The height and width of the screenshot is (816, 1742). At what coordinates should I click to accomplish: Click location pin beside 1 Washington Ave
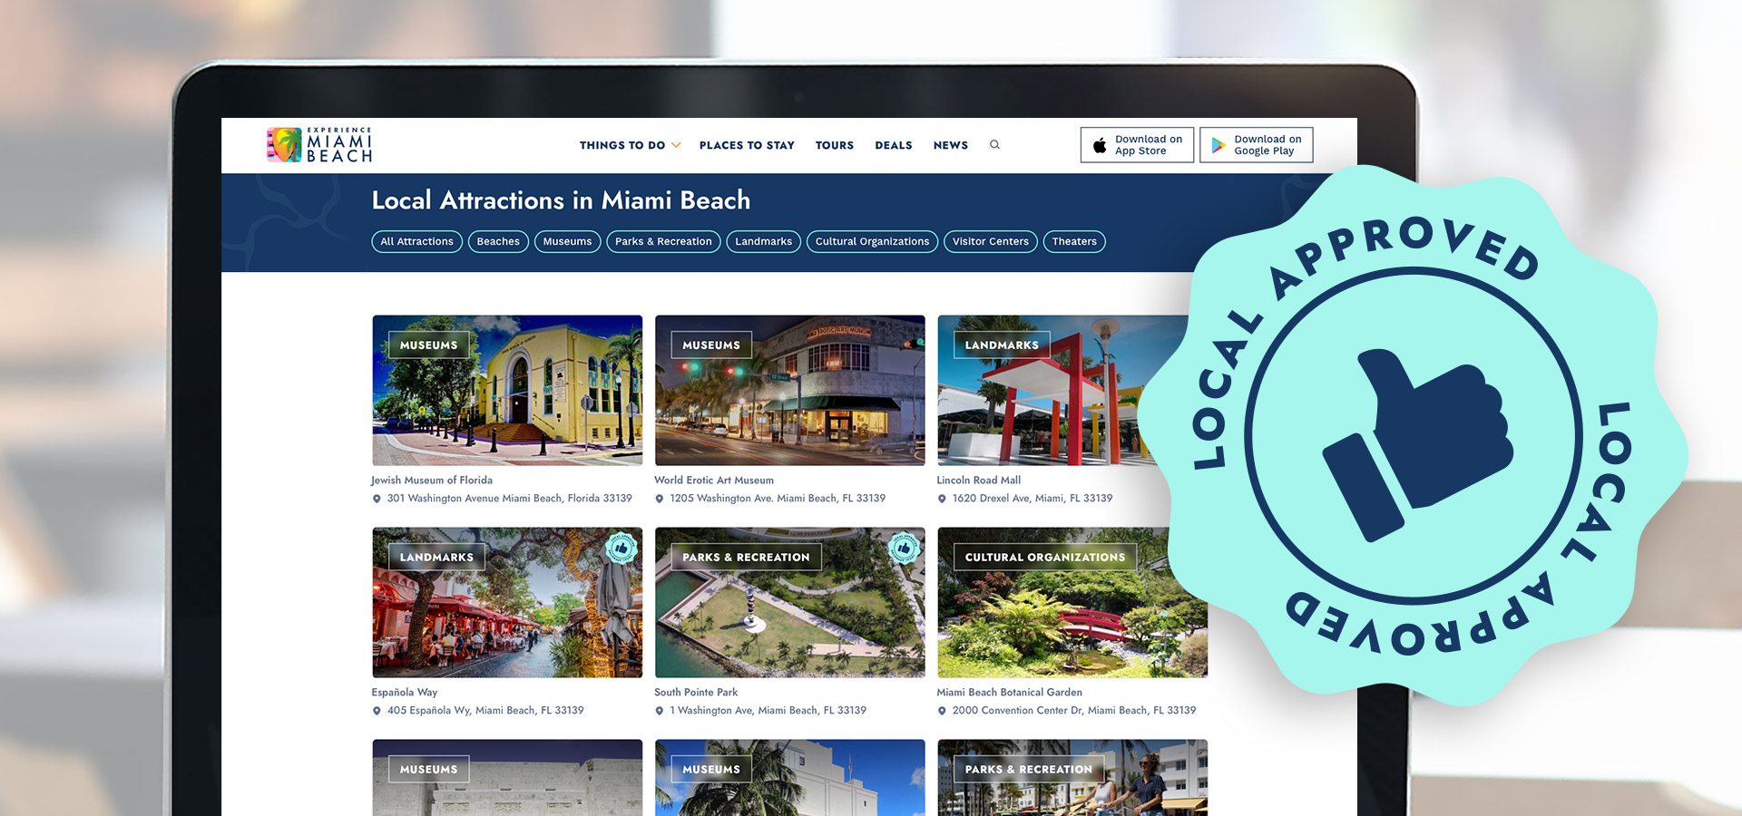pos(660,711)
